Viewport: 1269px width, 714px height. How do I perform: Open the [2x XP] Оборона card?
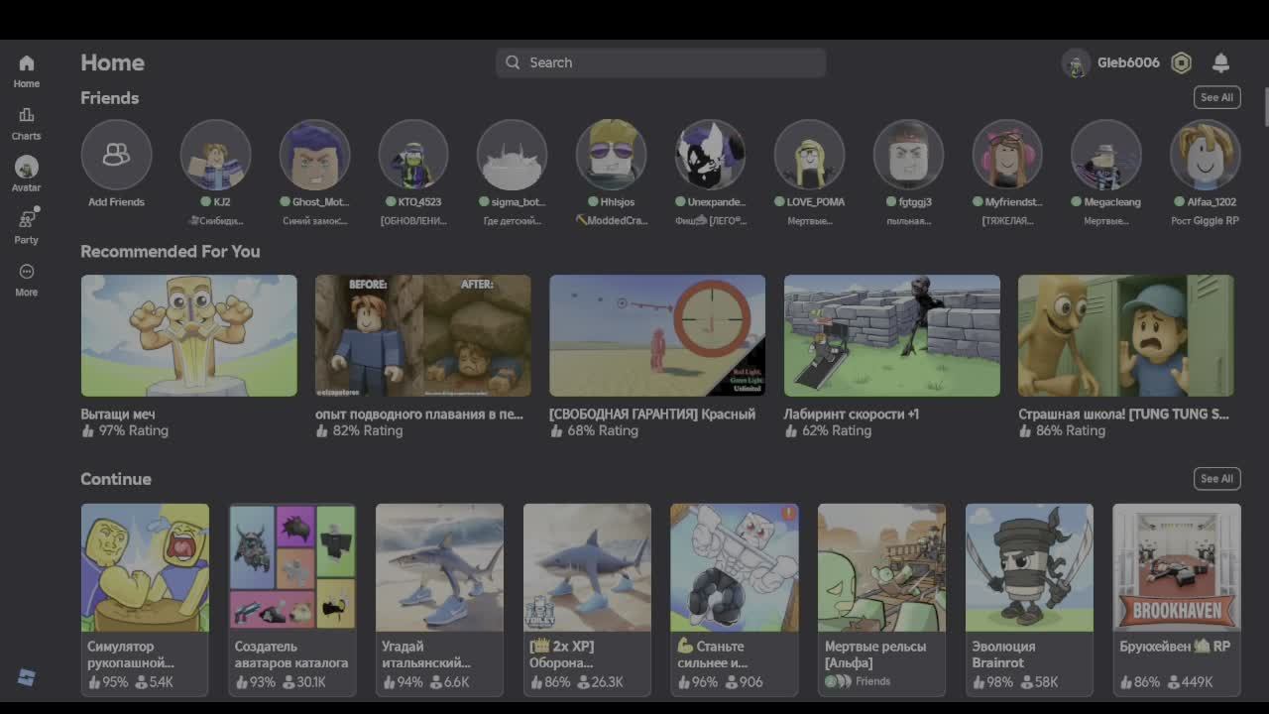click(587, 600)
